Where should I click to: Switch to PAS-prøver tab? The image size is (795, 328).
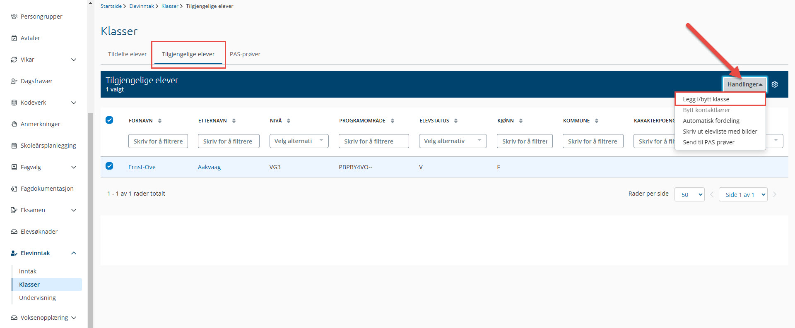[x=245, y=54]
